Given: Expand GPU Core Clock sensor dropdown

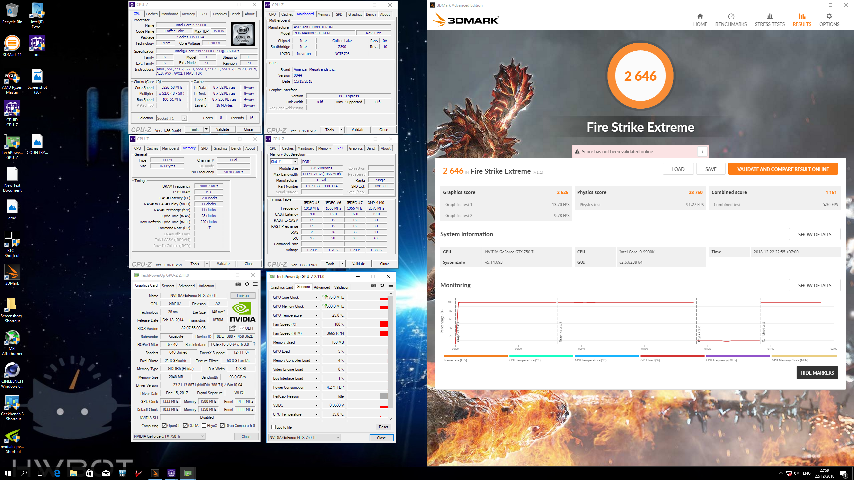Looking at the screenshot, I should click(x=317, y=297).
